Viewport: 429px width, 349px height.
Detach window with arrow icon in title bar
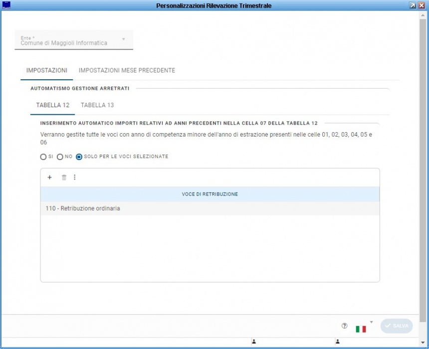coord(413,5)
